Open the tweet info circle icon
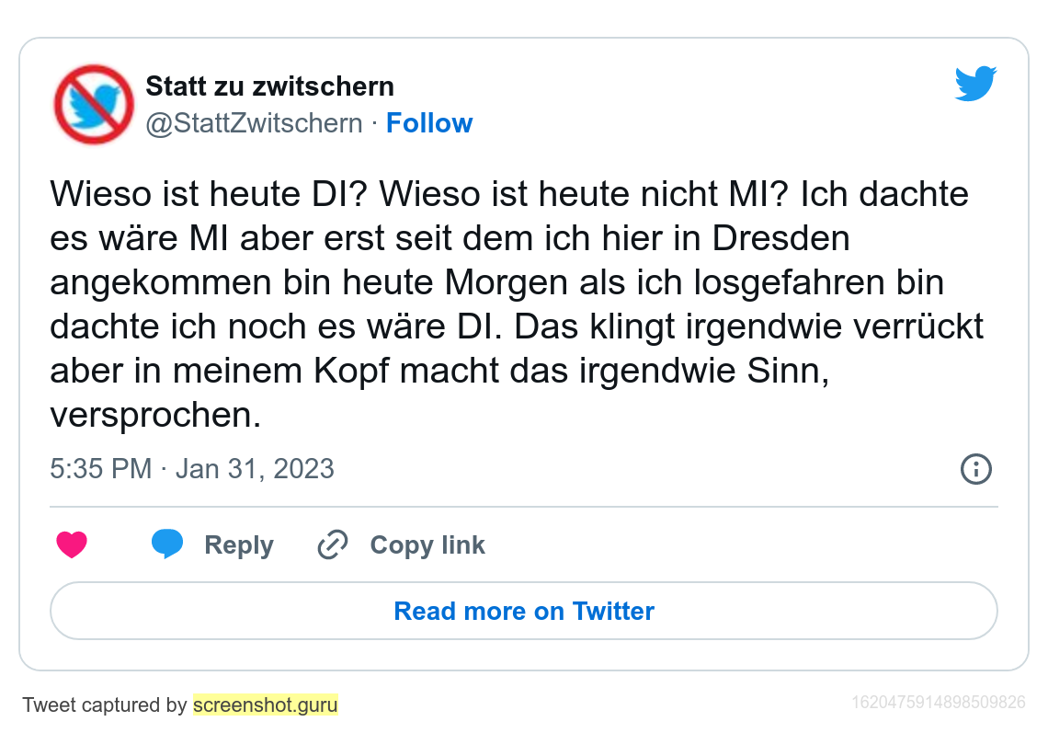This screenshot has width=1048, height=756. 975,469
